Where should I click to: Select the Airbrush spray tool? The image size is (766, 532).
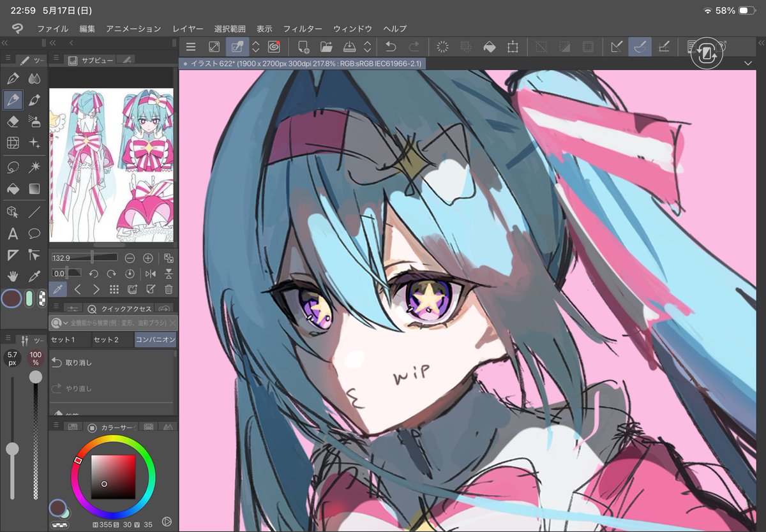[x=34, y=121]
